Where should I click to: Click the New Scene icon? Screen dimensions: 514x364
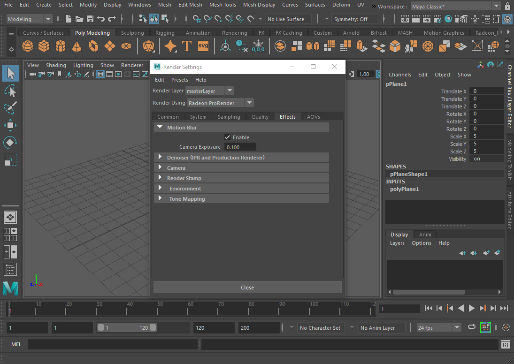tap(68, 19)
